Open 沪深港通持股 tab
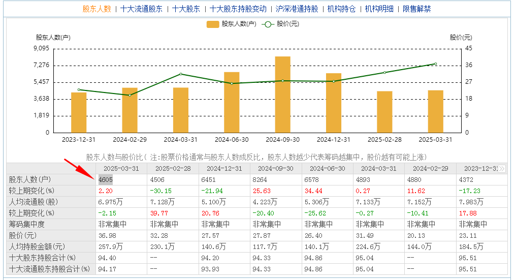This screenshot has height=280, width=515. [297, 9]
